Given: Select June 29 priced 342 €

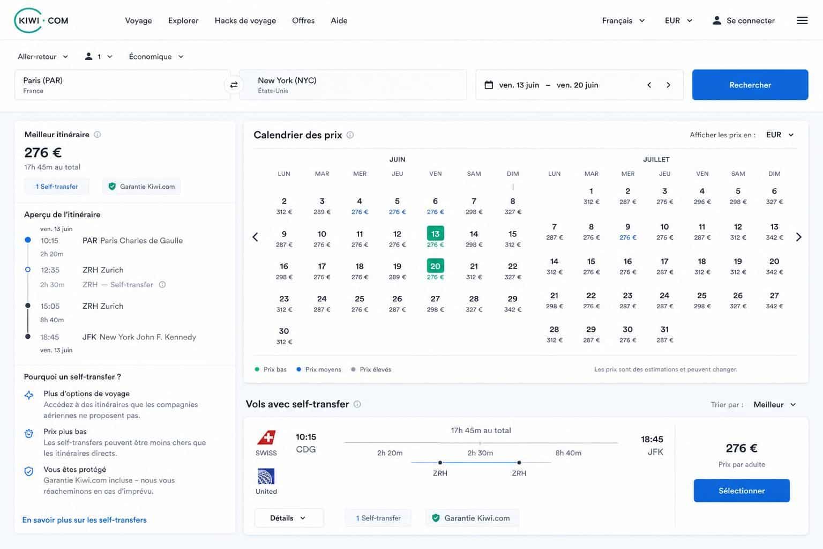Looking at the screenshot, I should pos(513,303).
